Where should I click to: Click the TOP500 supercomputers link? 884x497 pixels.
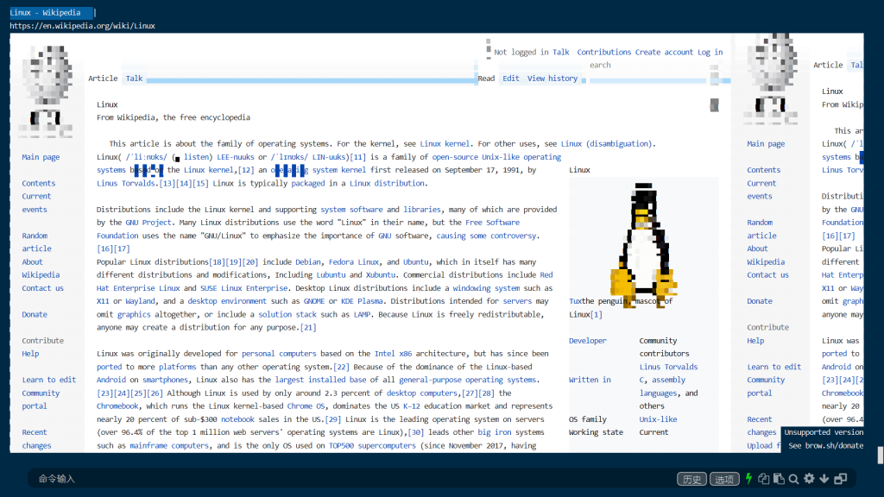tap(372, 446)
